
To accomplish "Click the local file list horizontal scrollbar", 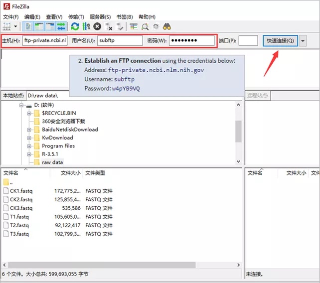I will [102, 265].
